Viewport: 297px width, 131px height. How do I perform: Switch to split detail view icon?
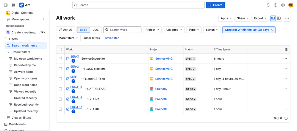(279, 18)
